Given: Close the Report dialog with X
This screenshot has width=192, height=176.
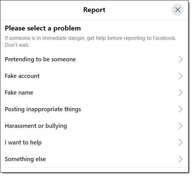Looking at the screenshot, I should tap(177, 10).
